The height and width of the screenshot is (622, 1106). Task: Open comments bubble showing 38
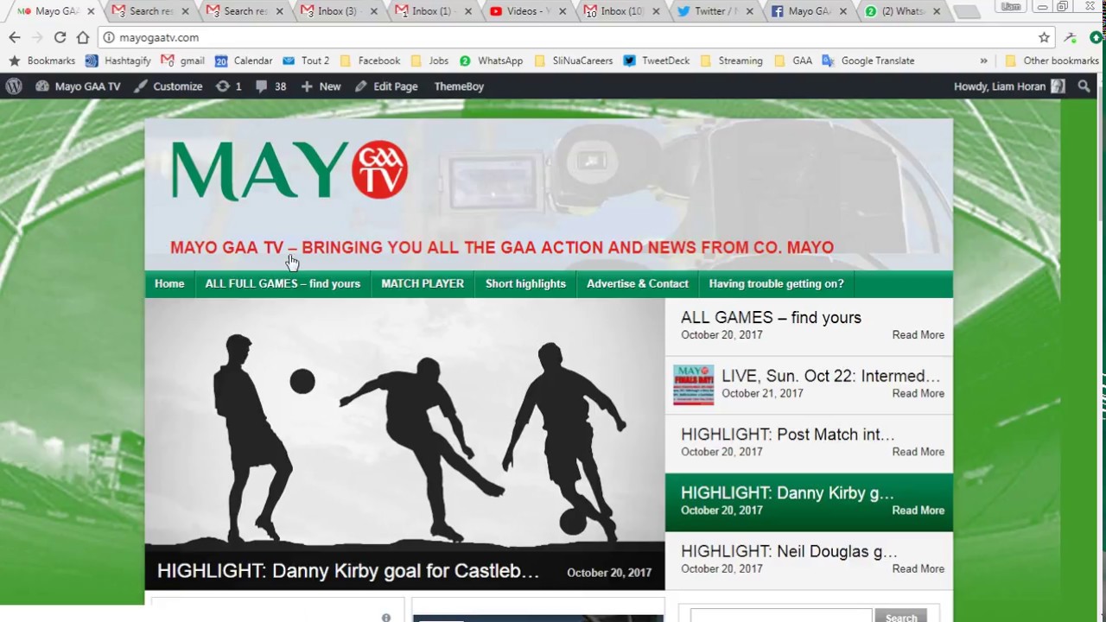pos(270,86)
